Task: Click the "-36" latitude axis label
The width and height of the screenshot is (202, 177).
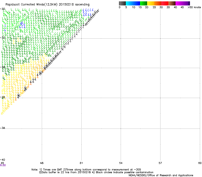Action: click(2, 97)
